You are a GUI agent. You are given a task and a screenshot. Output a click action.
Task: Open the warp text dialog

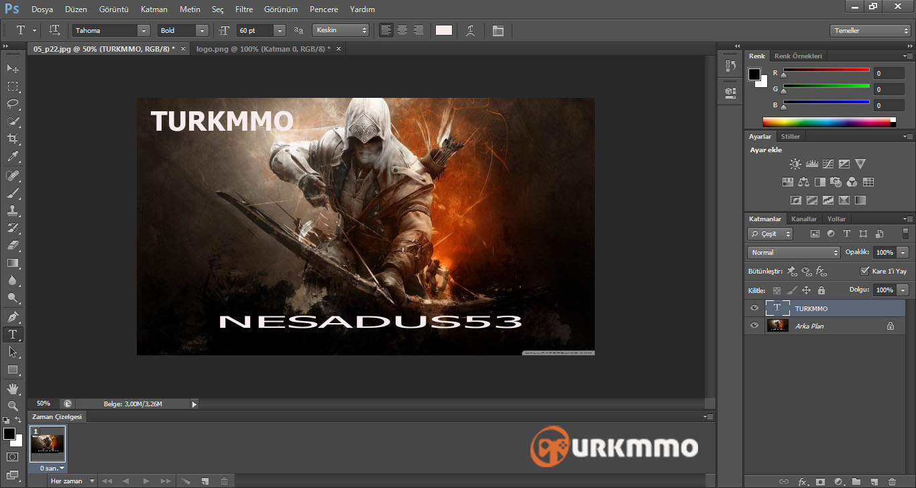[x=471, y=30]
